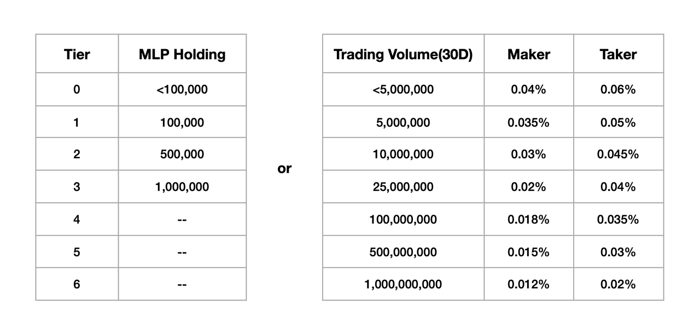This screenshot has height=335, width=700.
Task: Select the Maker column header
Action: (529, 54)
